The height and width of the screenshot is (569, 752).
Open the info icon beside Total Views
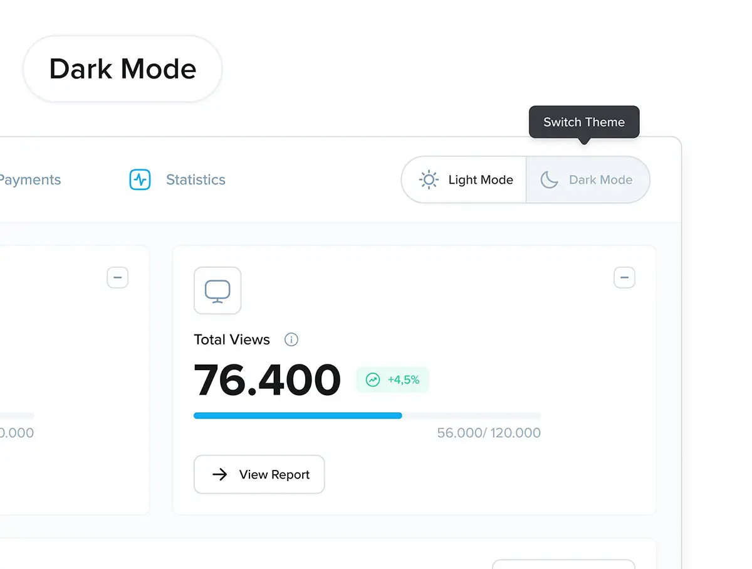tap(291, 339)
